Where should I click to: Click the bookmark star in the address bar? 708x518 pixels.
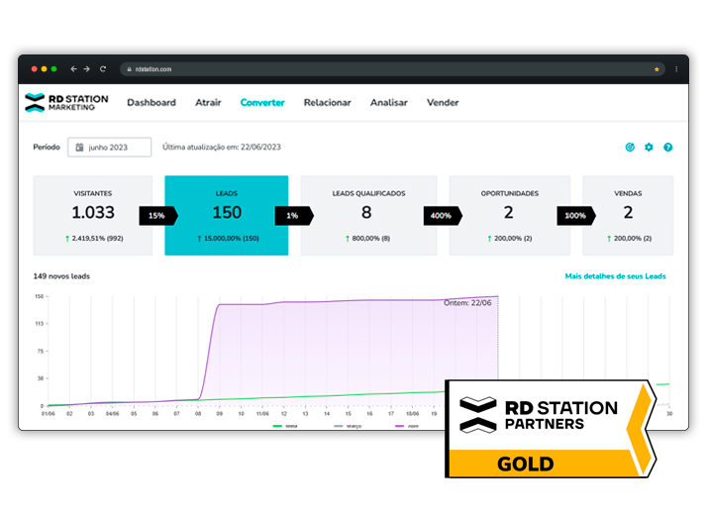pos(657,69)
